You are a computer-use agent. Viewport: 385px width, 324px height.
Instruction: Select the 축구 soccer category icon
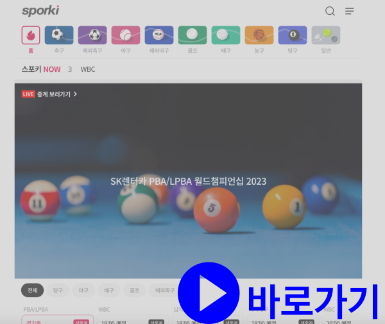[x=59, y=35]
